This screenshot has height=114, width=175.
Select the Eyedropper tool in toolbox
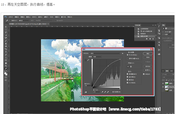click(x=6, y=69)
